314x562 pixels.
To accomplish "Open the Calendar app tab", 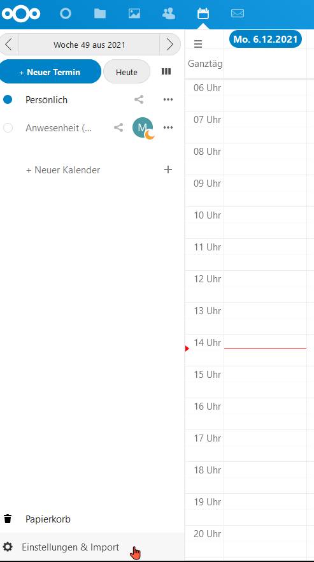I will tap(203, 13).
